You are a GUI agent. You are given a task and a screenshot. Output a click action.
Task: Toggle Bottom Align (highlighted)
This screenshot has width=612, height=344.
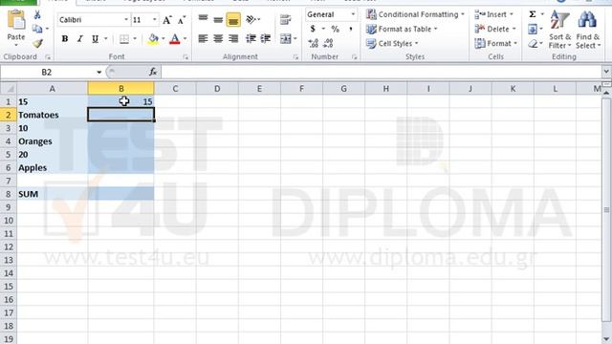(x=233, y=19)
